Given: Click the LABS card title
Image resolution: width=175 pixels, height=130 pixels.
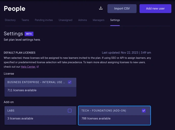Looking at the screenshot, I should click(11, 111).
